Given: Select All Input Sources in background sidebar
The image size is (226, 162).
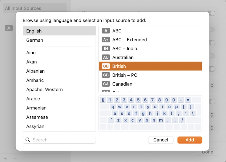Looking at the screenshot, I should [x=35, y=8].
